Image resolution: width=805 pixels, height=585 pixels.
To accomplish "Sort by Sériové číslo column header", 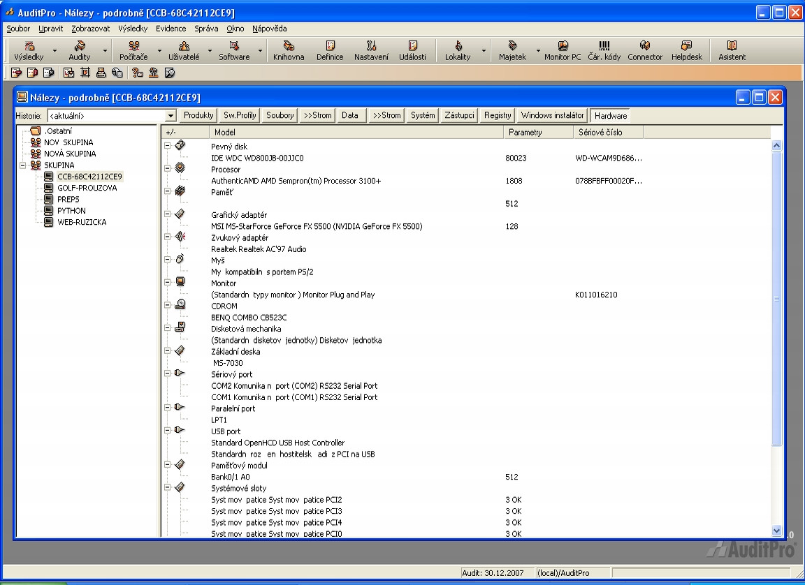I will pos(609,132).
